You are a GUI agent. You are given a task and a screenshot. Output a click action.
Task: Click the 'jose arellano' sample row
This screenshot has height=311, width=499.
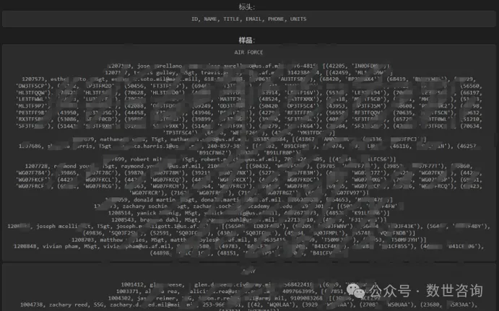(x=249, y=66)
